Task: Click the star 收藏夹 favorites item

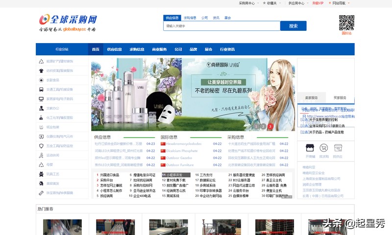Action: point(270,3)
